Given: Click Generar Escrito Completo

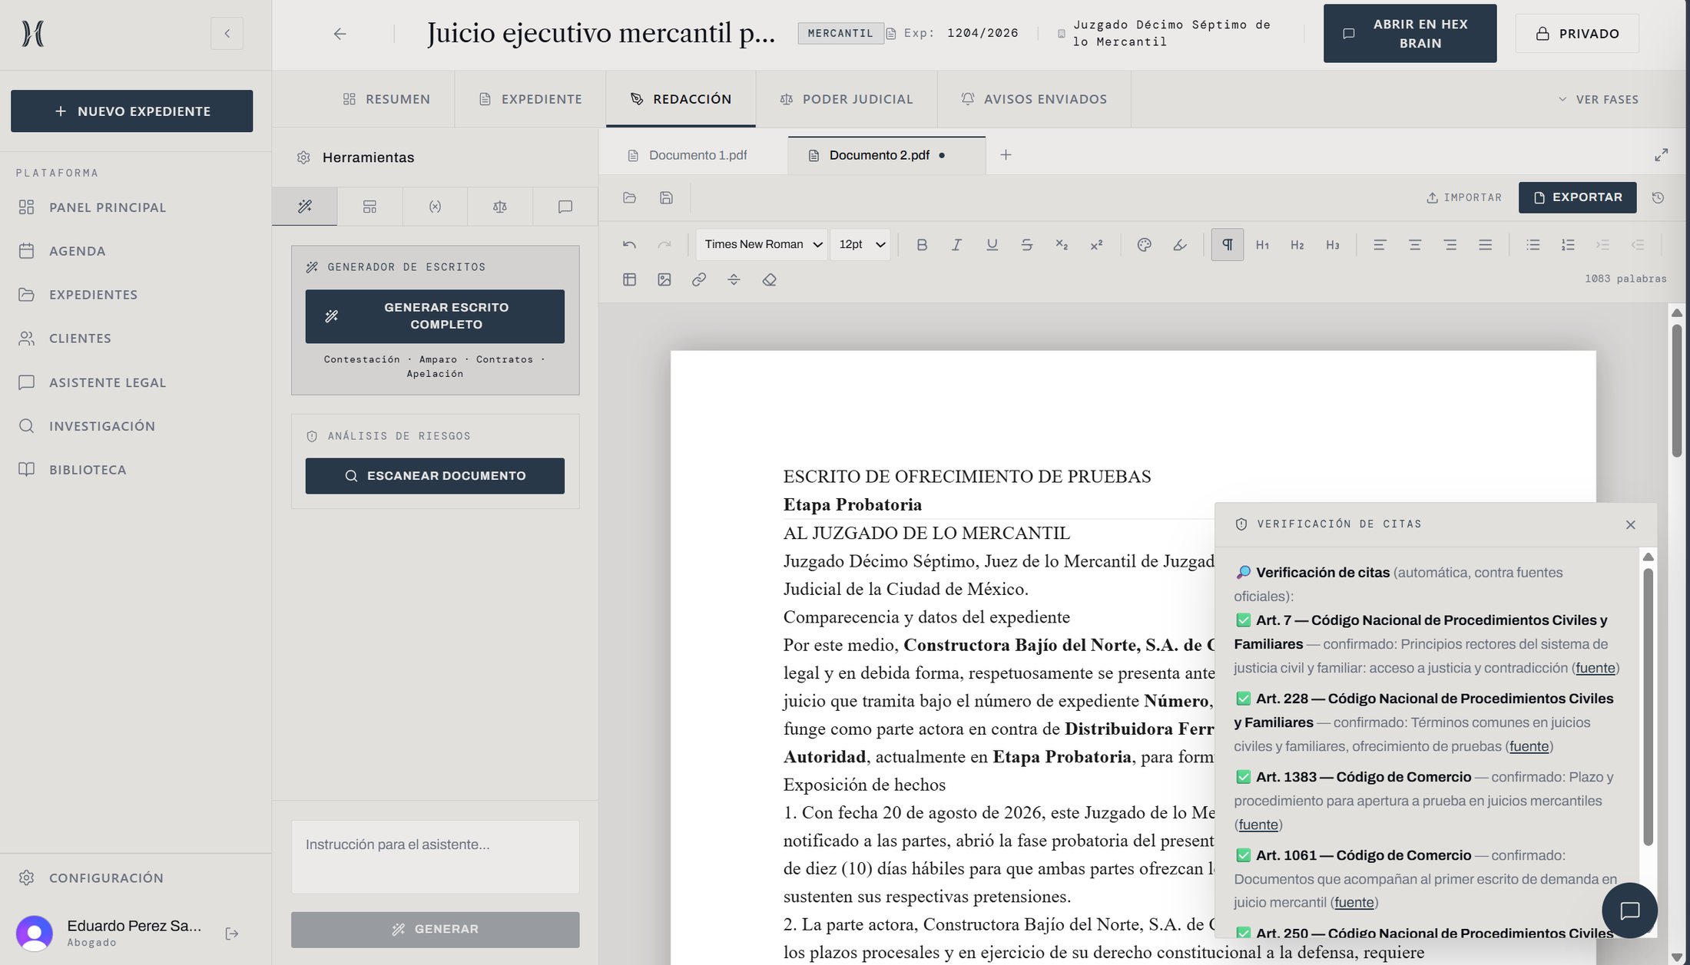Looking at the screenshot, I should tap(435, 316).
